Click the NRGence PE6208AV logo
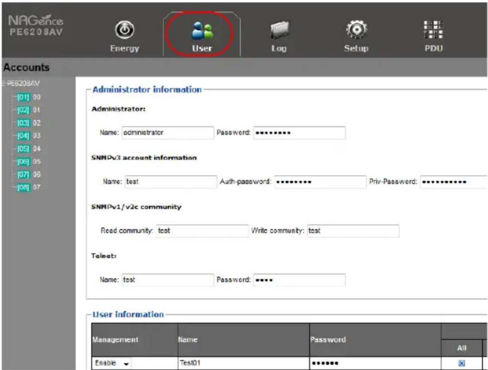Image resolution: width=488 pixels, height=370 pixels. 36,26
